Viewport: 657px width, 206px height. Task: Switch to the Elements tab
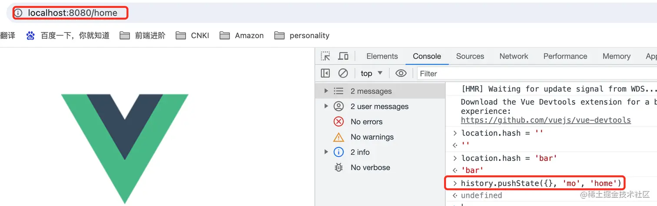(382, 56)
